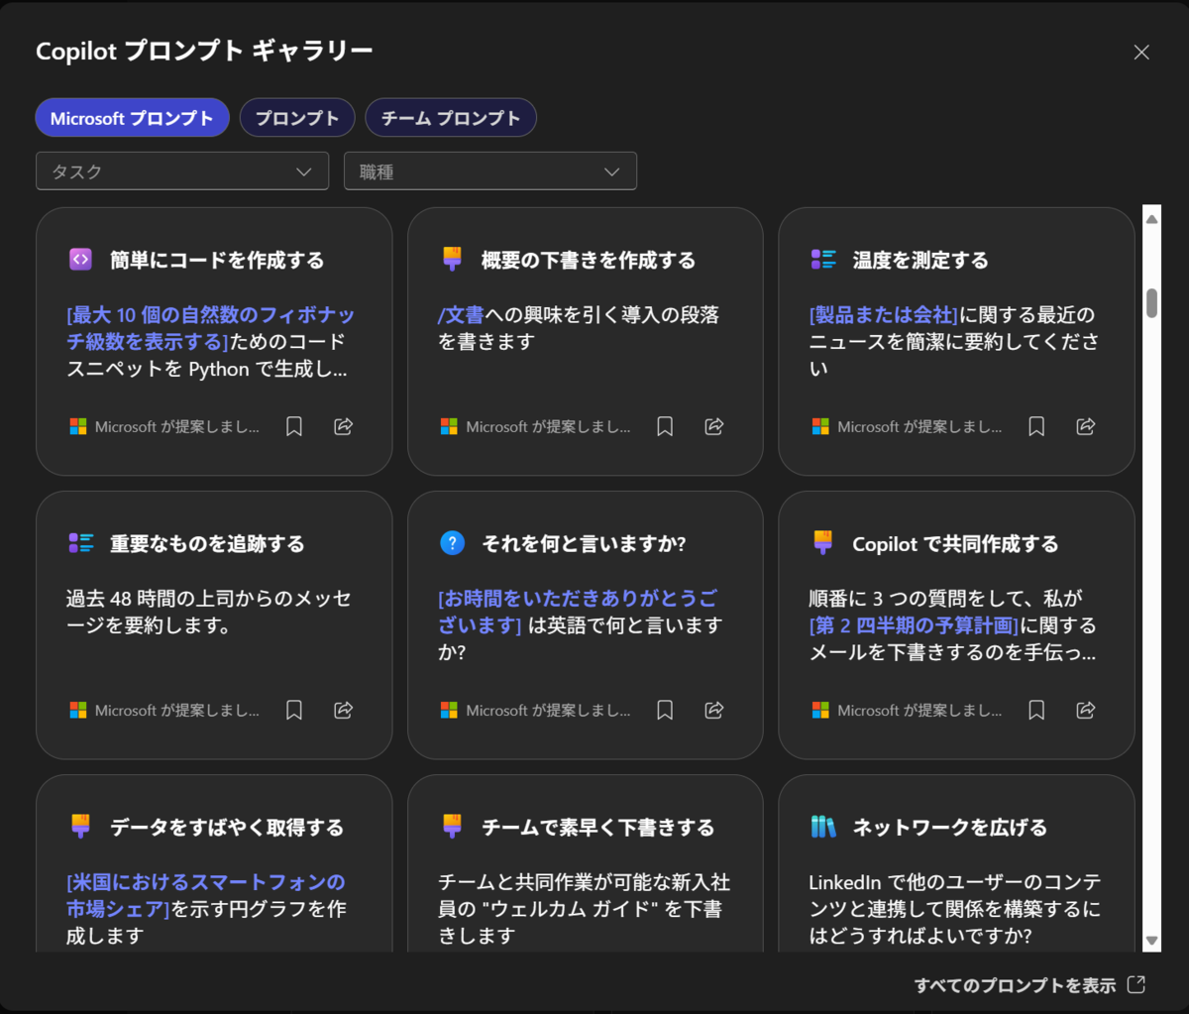The image size is (1189, 1014).
Task: Share the Copilot で共同作成する prompt
Action: [1086, 710]
